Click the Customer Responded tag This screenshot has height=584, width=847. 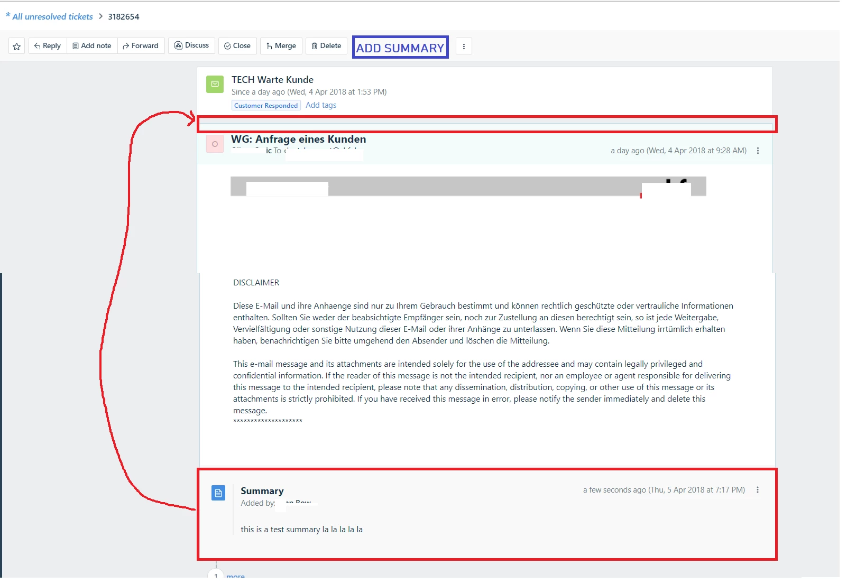pyautogui.click(x=266, y=106)
